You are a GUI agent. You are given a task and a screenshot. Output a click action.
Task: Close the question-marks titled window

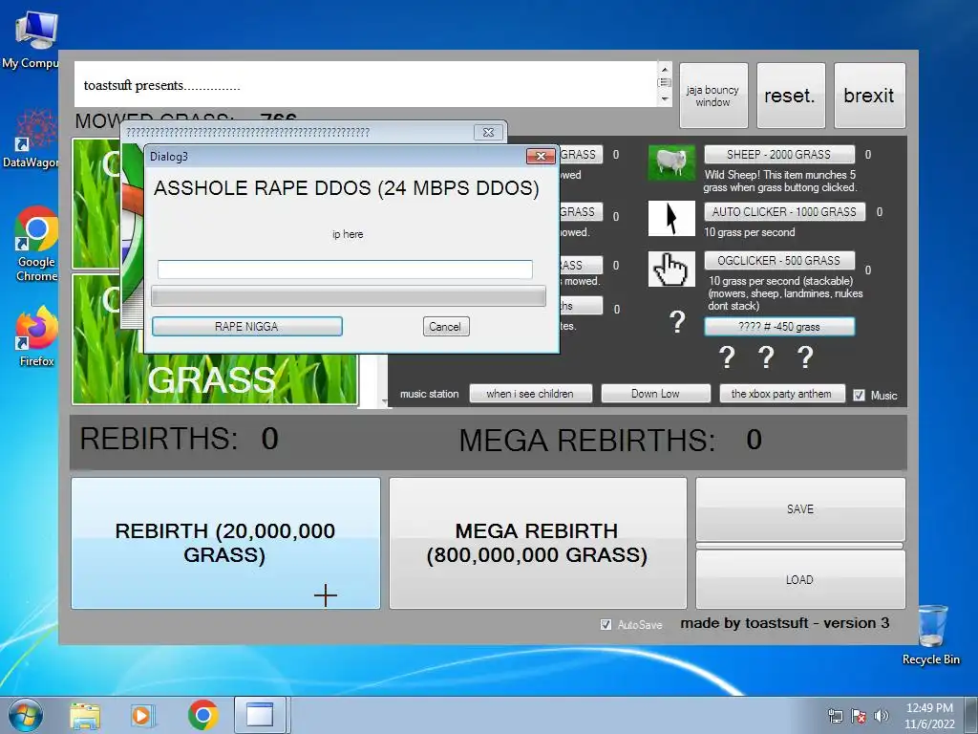488,132
